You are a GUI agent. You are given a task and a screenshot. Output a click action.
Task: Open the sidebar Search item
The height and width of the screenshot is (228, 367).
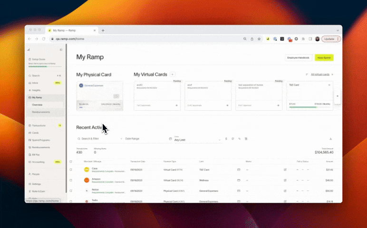point(45,76)
